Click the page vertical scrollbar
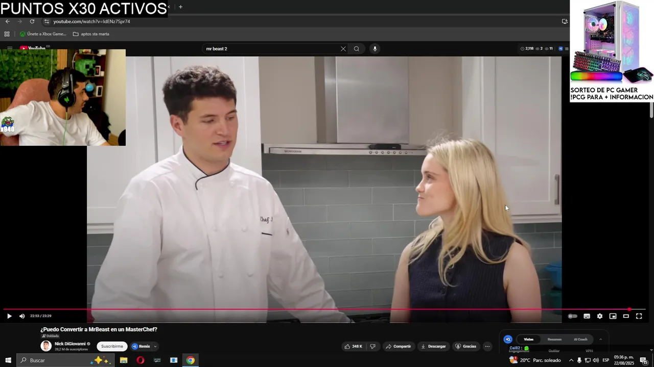The height and width of the screenshot is (367, 654). (651, 110)
